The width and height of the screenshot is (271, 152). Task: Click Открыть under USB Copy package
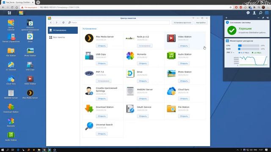(102, 63)
